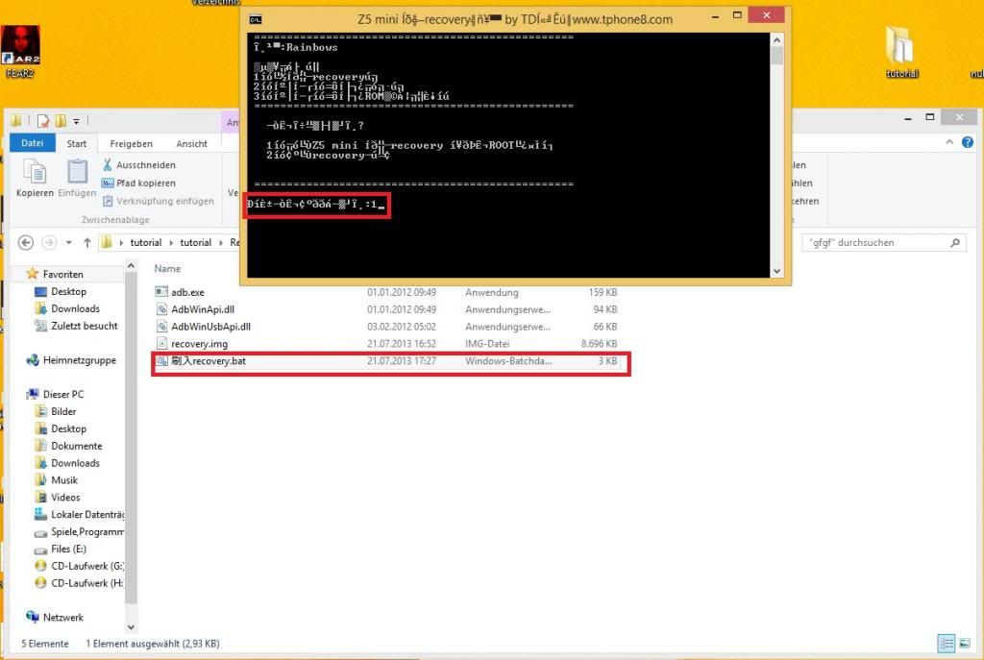Go up one folder level
Screen dimensions: 984x660
tap(86, 243)
